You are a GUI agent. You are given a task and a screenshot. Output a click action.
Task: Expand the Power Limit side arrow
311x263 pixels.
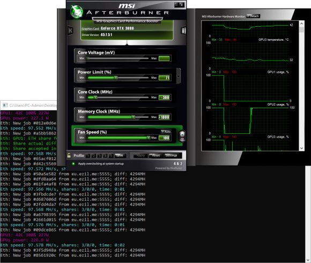[178, 76]
